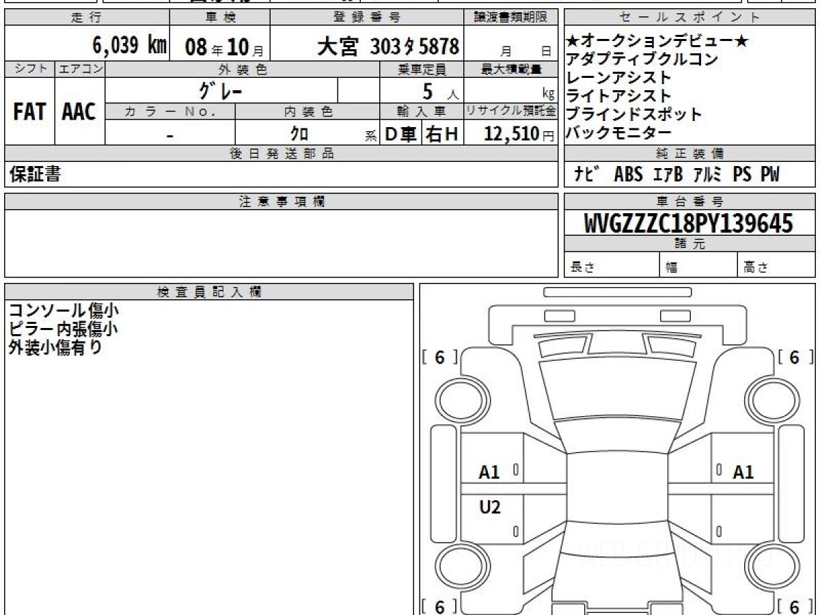
Task: Select the 保証書 entry
Action: (x=36, y=174)
